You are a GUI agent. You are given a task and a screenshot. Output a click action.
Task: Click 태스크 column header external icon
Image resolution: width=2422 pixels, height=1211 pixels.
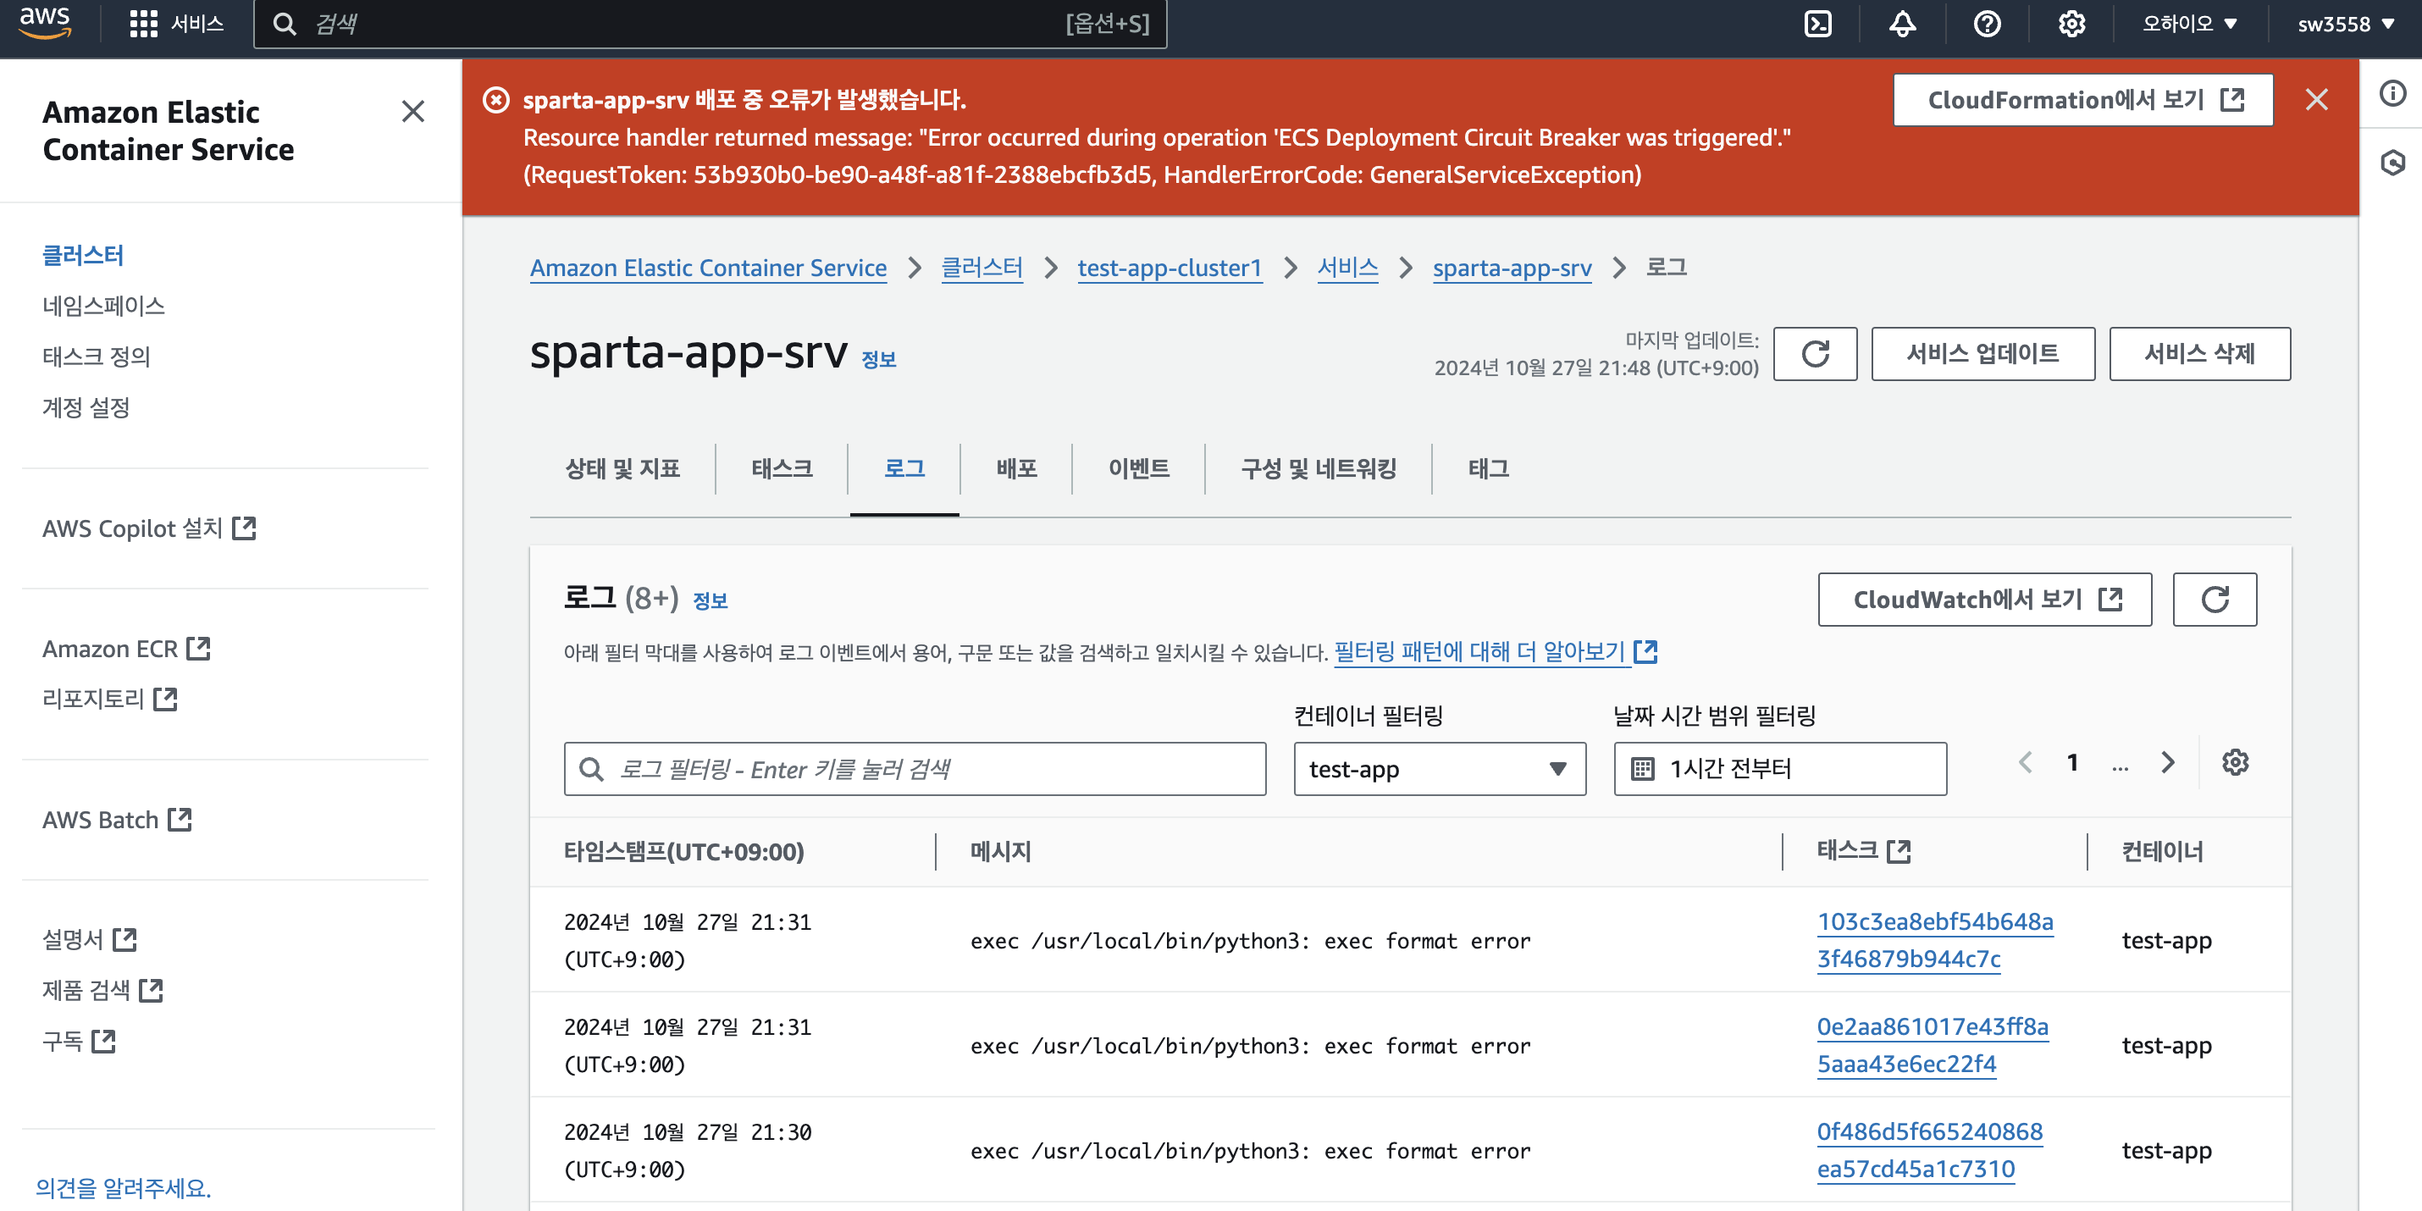pyautogui.click(x=1899, y=851)
